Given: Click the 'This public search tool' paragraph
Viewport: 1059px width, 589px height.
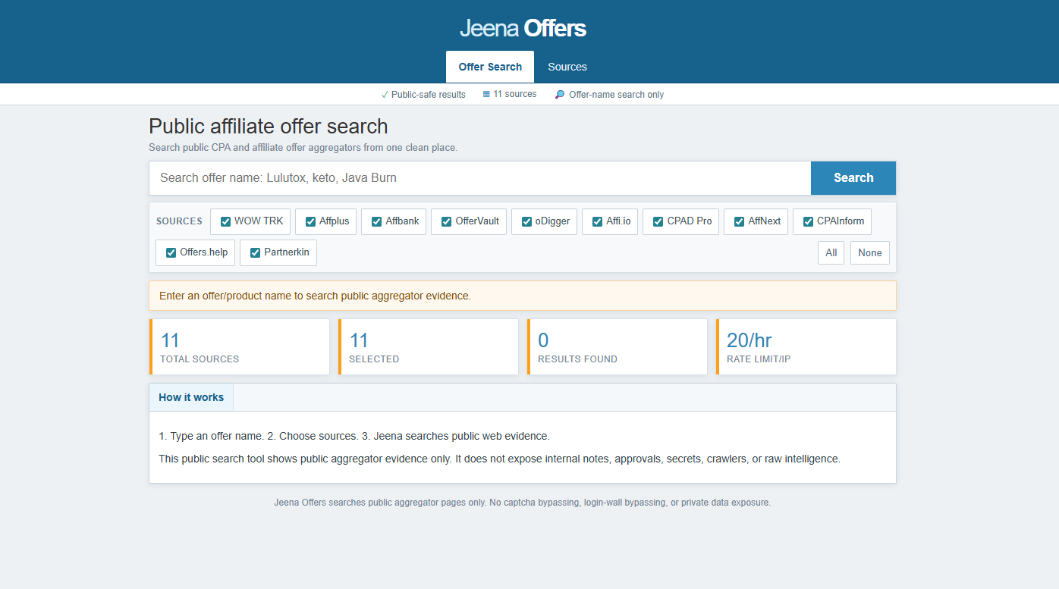Looking at the screenshot, I should (x=499, y=459).
